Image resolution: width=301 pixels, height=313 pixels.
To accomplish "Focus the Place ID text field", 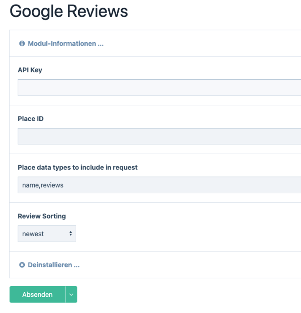I will pos(159,136).
